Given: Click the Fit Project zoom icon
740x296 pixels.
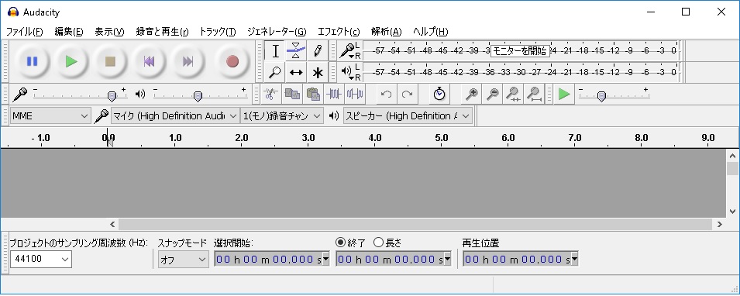Looking at the screenshot, I should pos(534,94).
